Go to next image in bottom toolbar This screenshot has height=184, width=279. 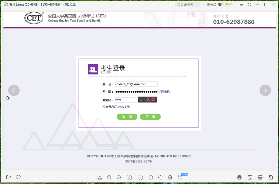click(140, 177)
